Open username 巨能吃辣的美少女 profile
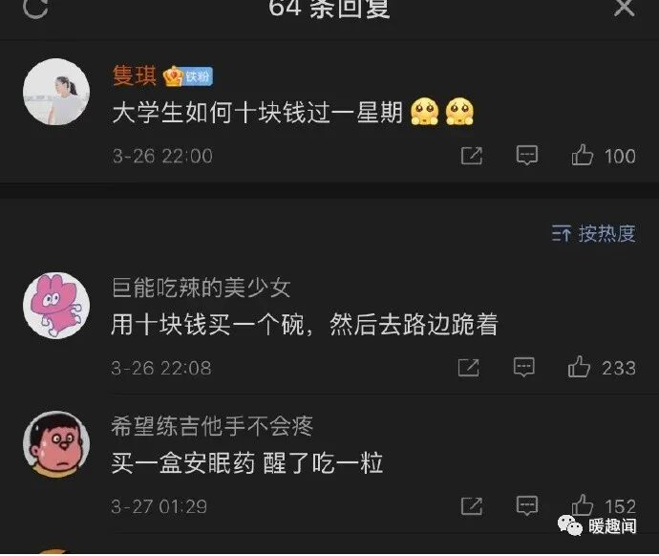 pos(201,289)
